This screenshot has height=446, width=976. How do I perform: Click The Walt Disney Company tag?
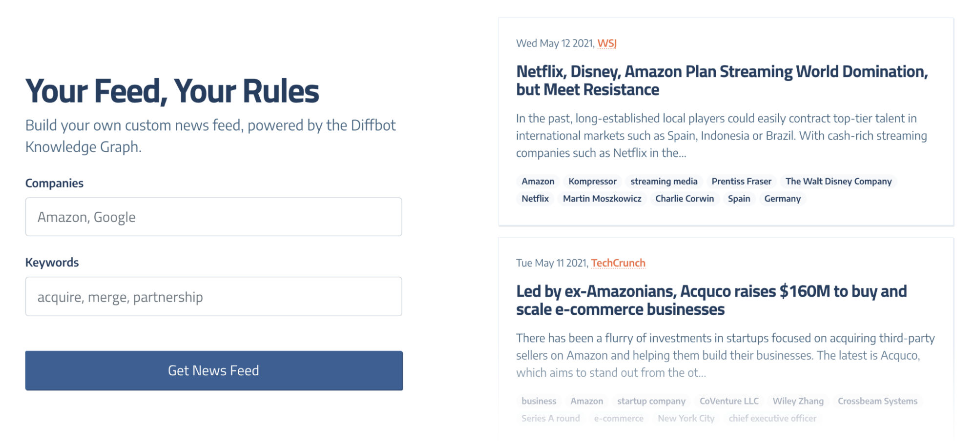tap(838, 182)
